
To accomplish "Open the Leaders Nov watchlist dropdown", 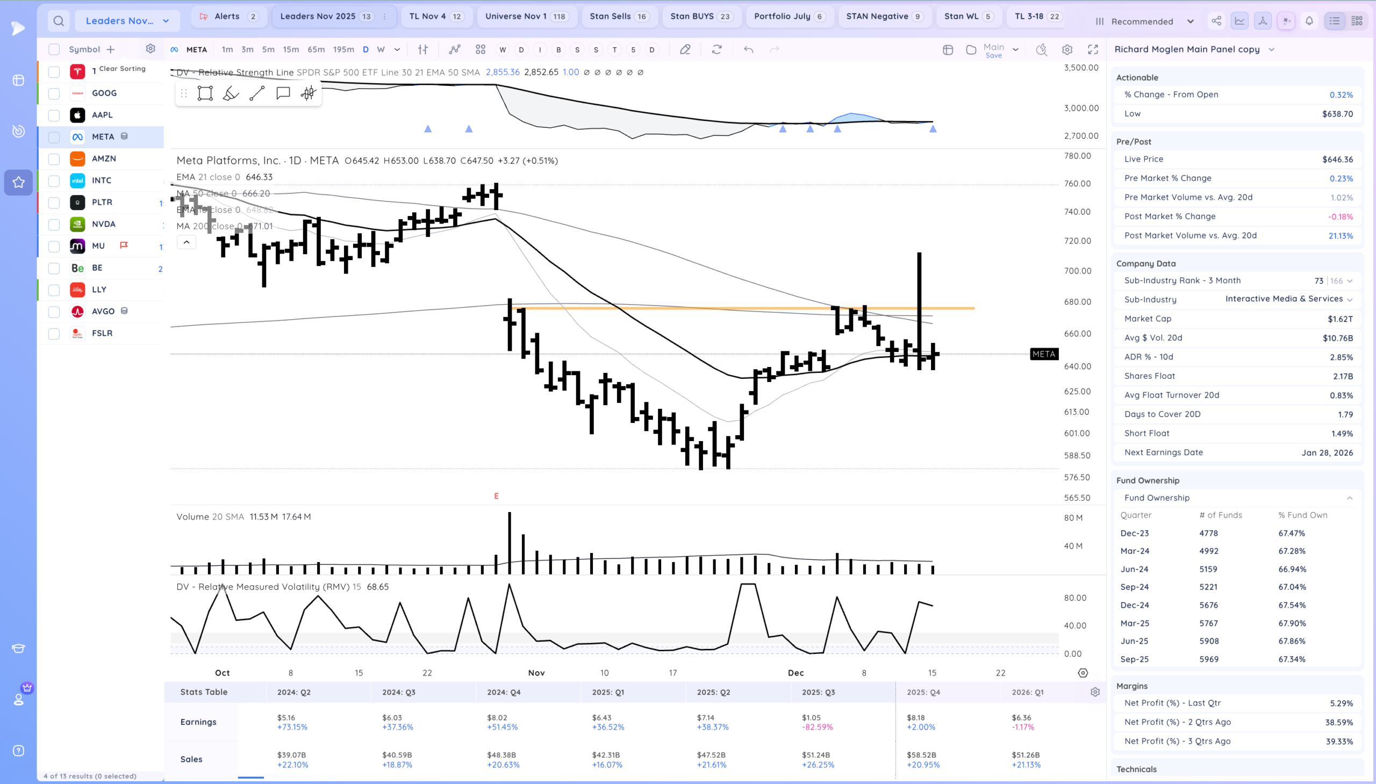I will click(127, 21).
